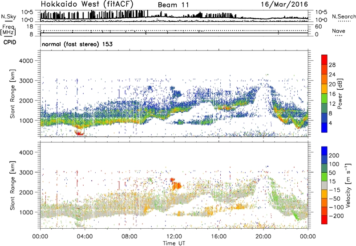Click the "Hokkaido West (fitACF)" plot title
The width and height of the screenshot is (356, 246).
[87, 4]
